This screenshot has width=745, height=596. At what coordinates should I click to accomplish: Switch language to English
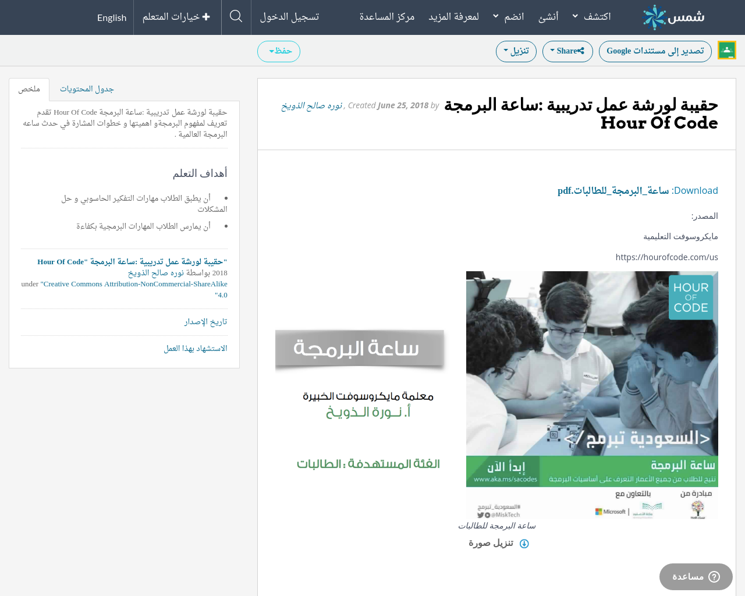click(112, 17)
